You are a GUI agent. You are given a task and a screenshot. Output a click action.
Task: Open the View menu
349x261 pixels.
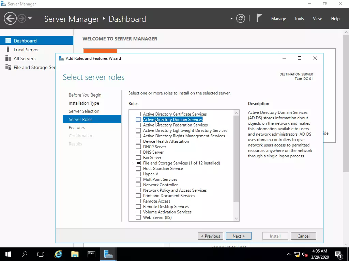pos(317,19)
